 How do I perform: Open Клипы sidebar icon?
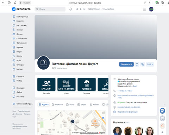coord(14,56)
